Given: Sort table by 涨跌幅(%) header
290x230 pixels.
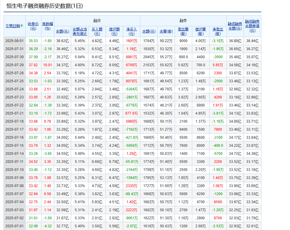Looking at the screenshot, I should (47, 26).
